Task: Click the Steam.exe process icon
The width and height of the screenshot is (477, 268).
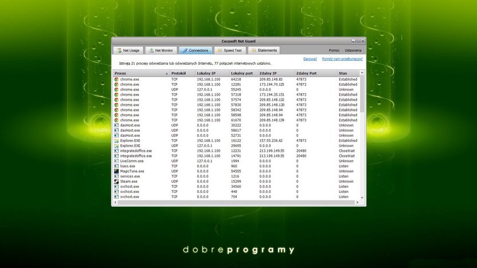Action: (116, 182)
